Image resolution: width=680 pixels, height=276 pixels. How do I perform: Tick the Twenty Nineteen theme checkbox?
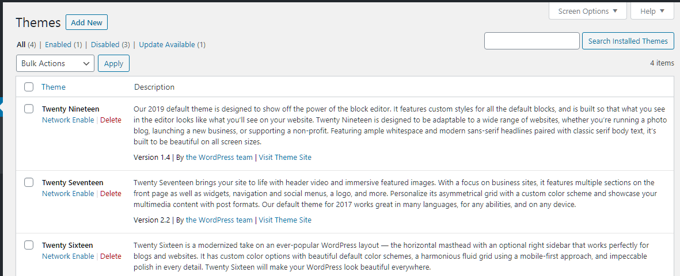point(29,109)
